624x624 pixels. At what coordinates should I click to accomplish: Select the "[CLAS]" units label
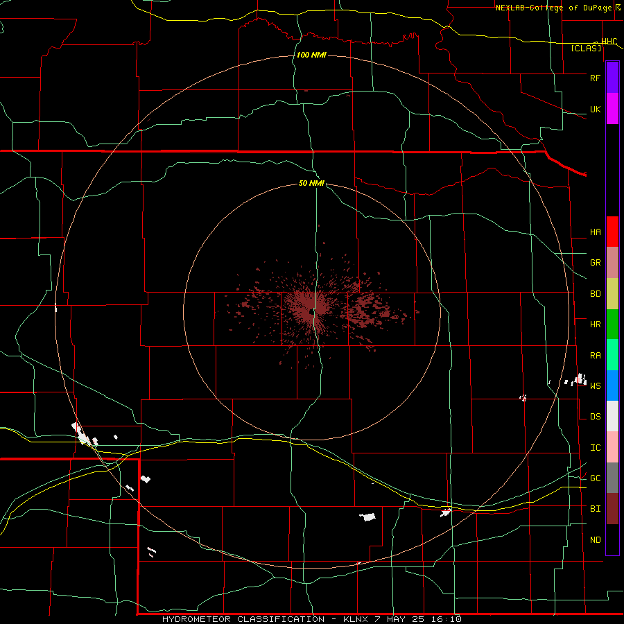(x=586, y=49)
